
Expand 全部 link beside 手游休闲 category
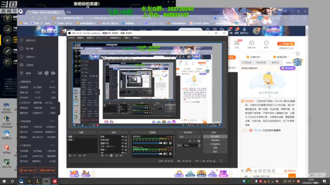pos(52,145)
